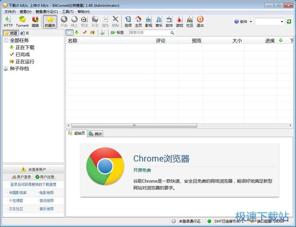Click the green go-search arrow button
296x227 pixels.
(289, 22)
